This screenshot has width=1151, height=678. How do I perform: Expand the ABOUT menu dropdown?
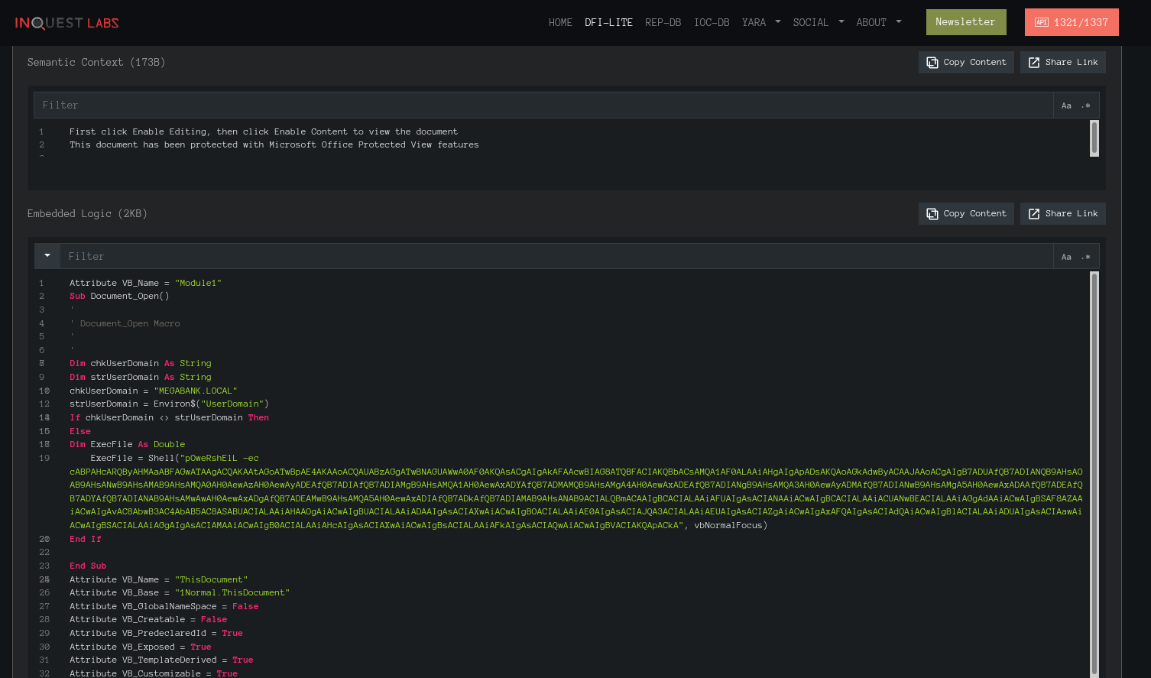pyautogui.click(x=899, y=21)
